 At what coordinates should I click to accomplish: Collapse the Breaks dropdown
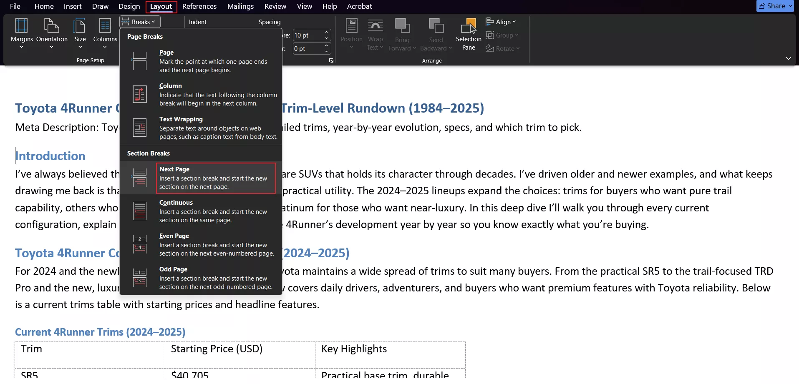[x=140, y=22]
